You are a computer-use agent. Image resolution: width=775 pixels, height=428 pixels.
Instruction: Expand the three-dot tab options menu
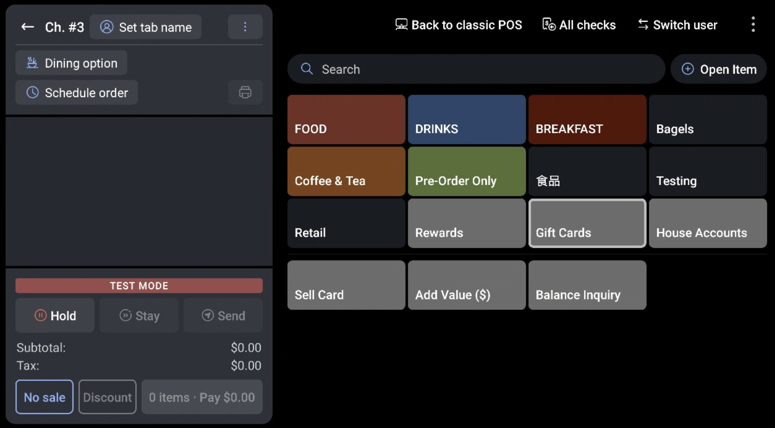(x=244, y=27)
